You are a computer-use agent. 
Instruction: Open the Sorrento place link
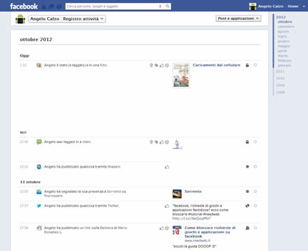point(193,191)
